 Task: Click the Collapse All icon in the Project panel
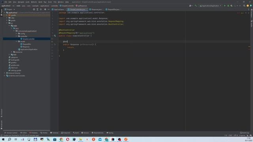point(41,9)
